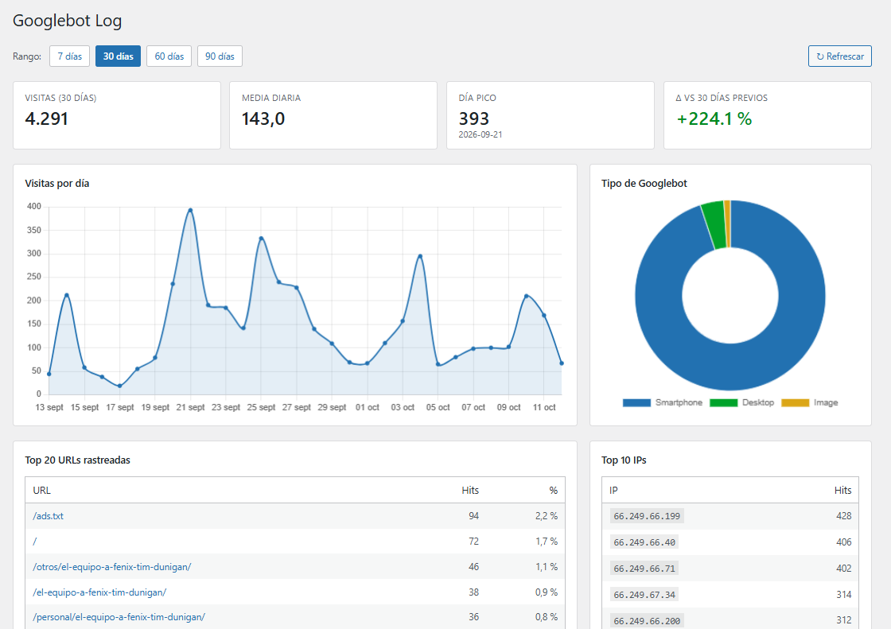The height and width of the screenshot is (629, 891).
Task: Toggle the Smartphone legend swatch
Action: tap(636, 402)
